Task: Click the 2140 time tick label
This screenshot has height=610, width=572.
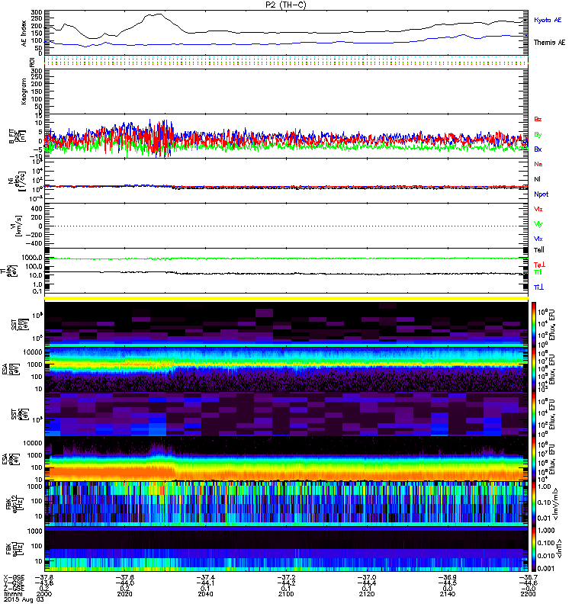Action: click(x=448, y=594)
